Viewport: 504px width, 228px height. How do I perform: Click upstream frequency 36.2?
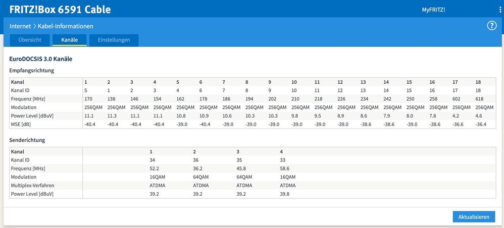point(197,168)
